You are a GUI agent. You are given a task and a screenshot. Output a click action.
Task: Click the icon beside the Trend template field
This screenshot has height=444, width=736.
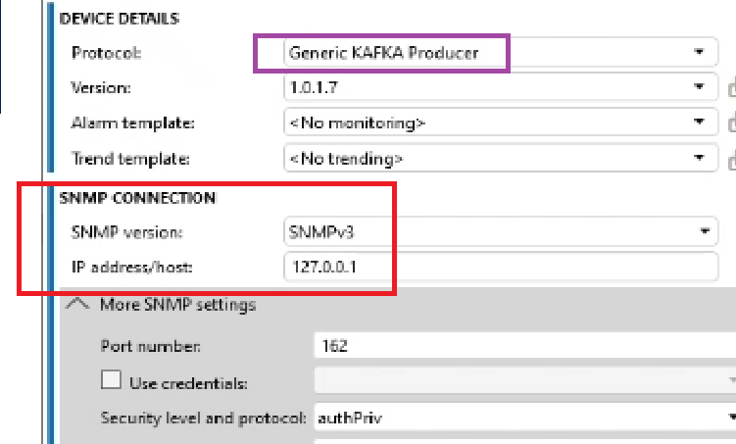(730, 157)
